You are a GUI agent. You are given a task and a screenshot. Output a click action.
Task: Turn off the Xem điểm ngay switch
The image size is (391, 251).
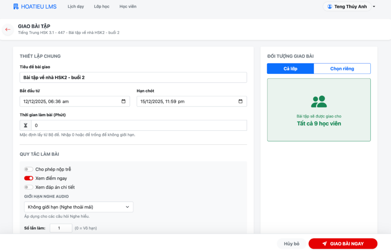coord(29,178)
